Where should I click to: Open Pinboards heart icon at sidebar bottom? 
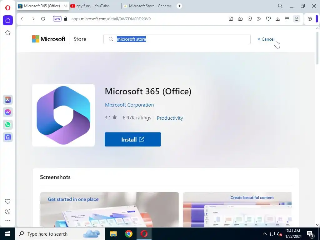click(x=7, y=202)
